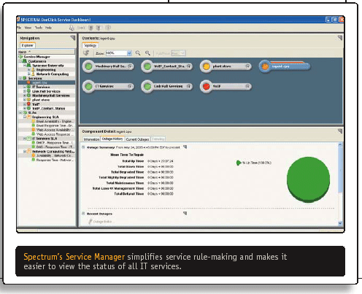
Task: Click the Outage Summary options icon
Action: pyautogui.click(x=185, y=147)
